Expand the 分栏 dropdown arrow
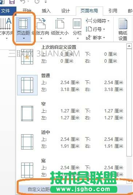Screen dimensions: 133x195 point(78,39)
